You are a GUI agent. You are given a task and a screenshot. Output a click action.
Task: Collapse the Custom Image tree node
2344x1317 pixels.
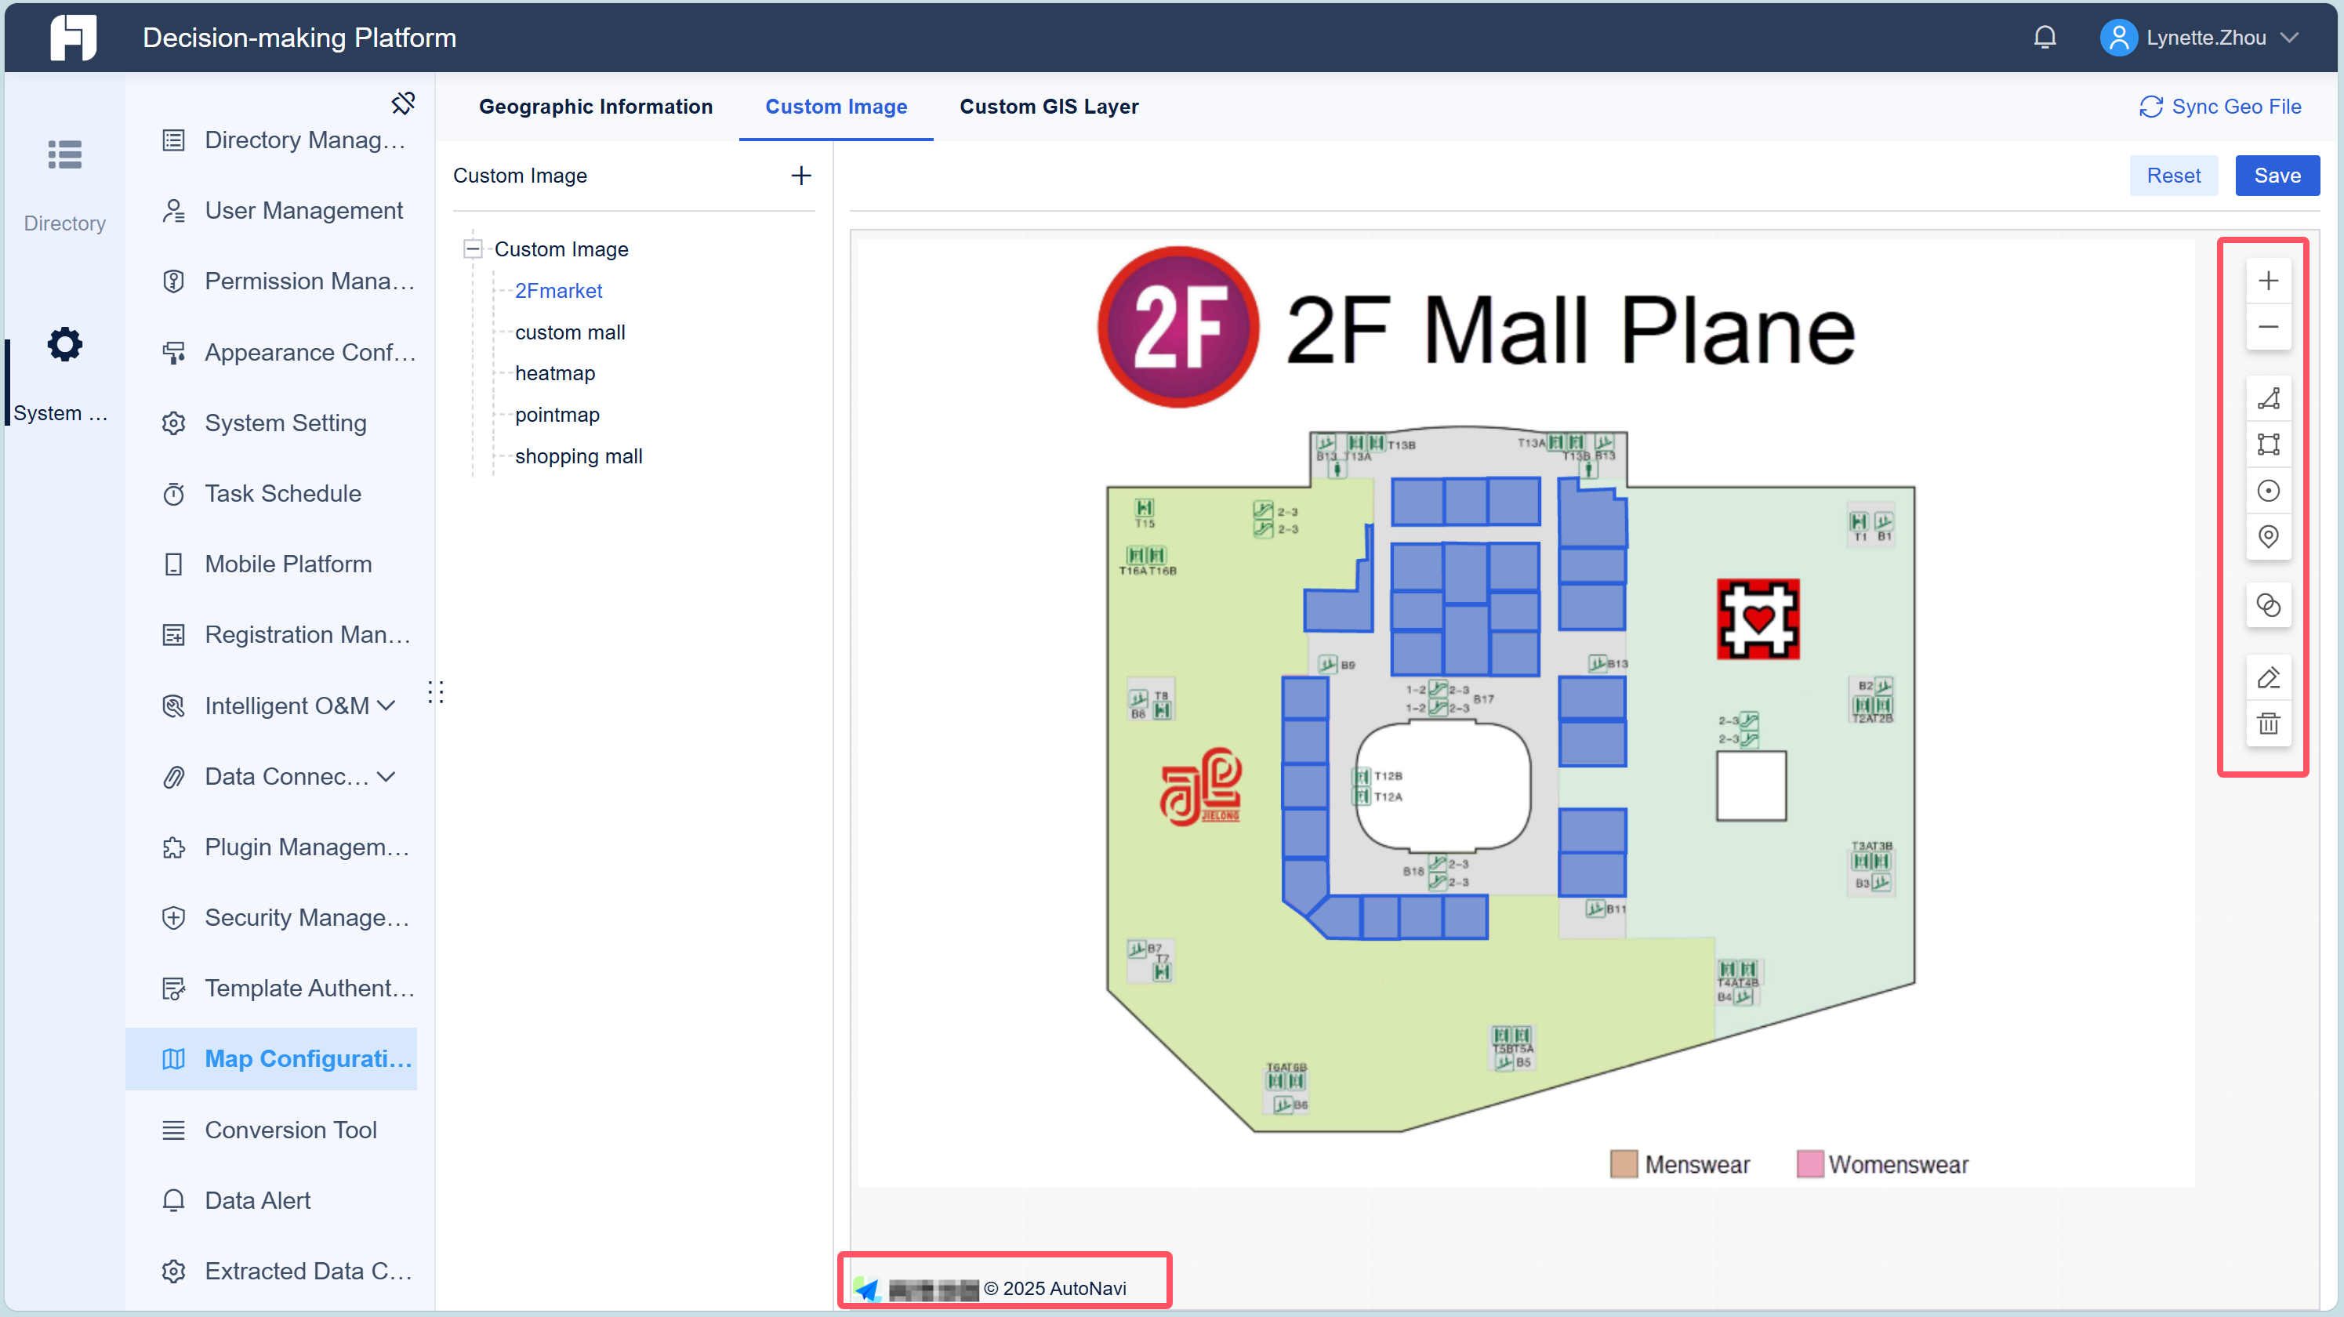[x=472, y=249]
